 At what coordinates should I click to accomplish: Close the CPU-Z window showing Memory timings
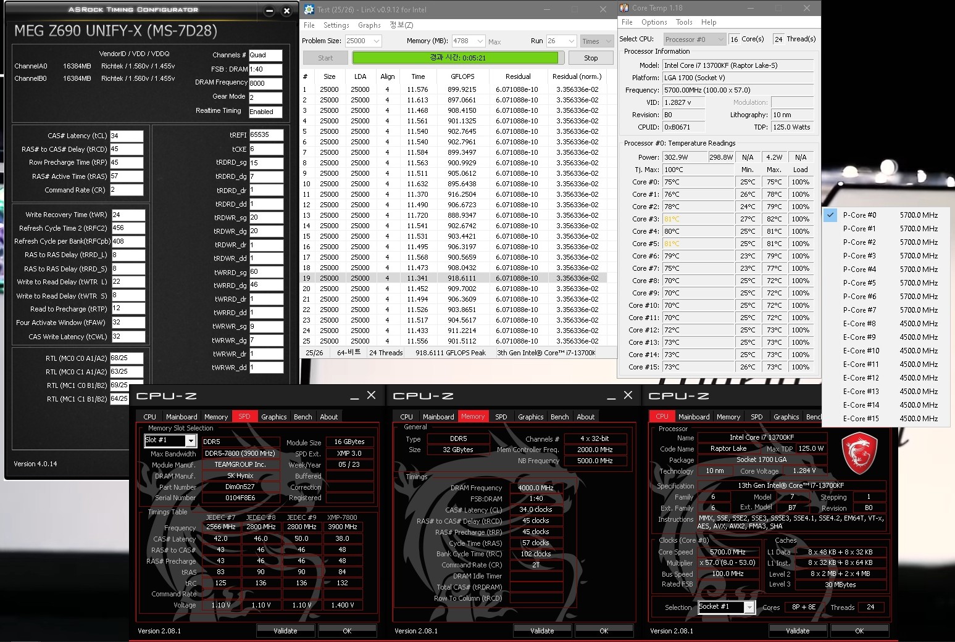pos(628,395)
